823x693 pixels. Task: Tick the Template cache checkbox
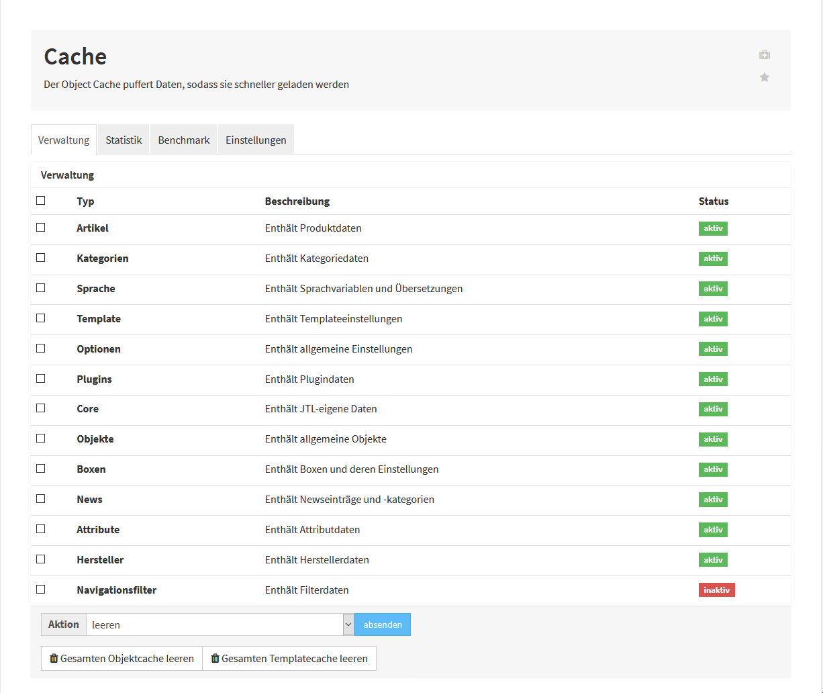pyautogui.click(x=41, y=318)
